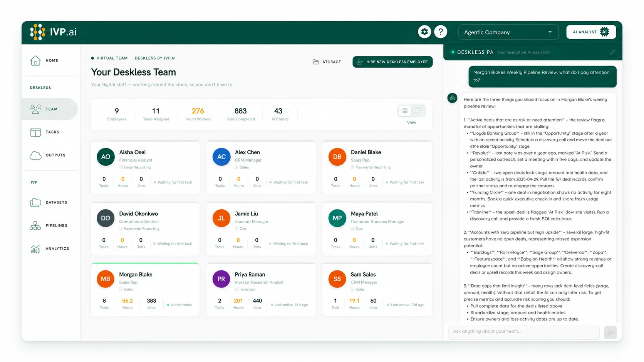Click Sam Sales' SS avatar
Image resolution: width=644 pixels, height=362 pixels.
coord(337,279)
